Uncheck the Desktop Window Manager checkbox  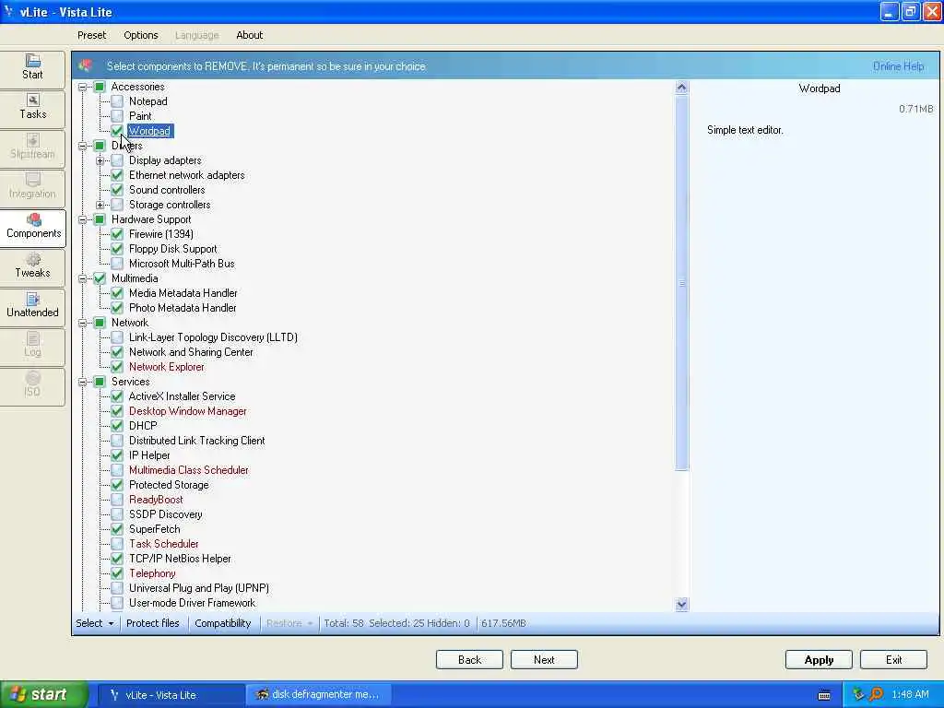tap(117, 411)
